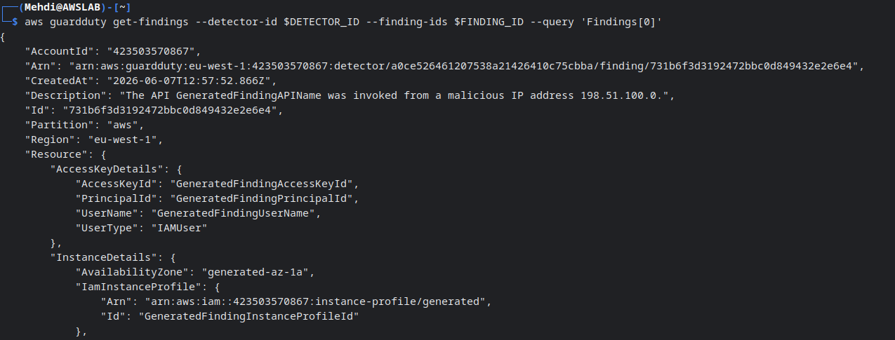The height and width of the screenshot is (340, 895).
Task: Click the AvailabilityZone value generated-az-1a
Action: (260, 272)
